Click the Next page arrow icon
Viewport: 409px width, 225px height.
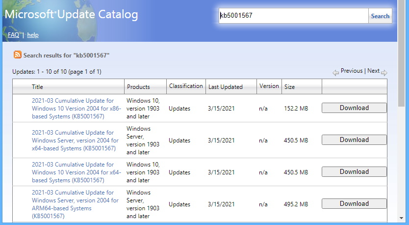[x=384, y=73]
